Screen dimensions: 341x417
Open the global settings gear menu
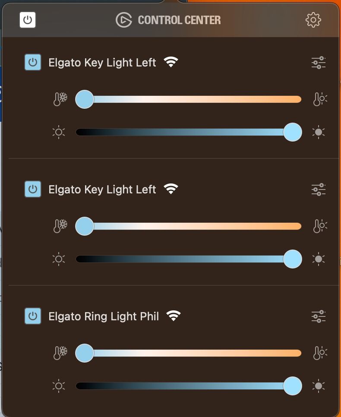coord(313,19)
